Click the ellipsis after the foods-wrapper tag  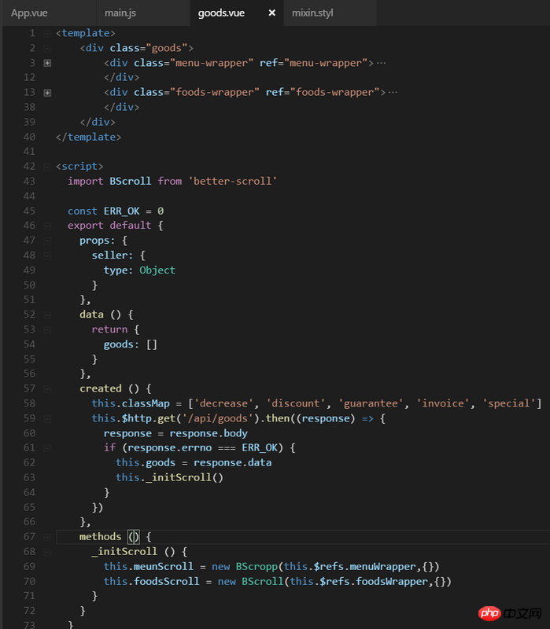[x=393, y=93]
